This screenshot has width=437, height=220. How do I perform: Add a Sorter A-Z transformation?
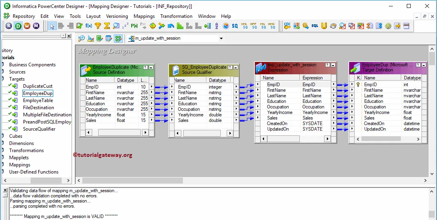(x=217, y=26)
